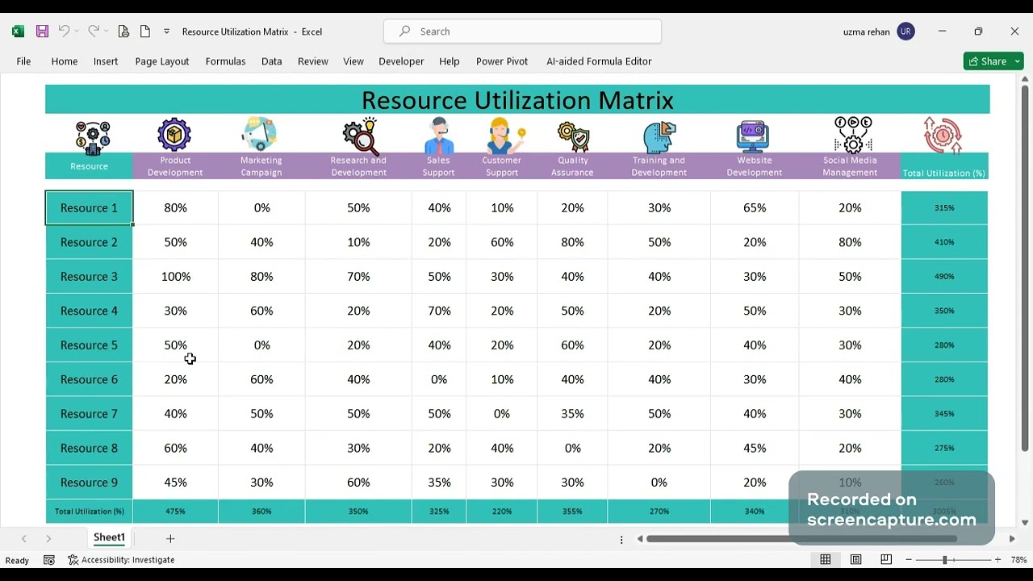Screen dimensions: 1033x581
Task: Open the Formulas tab
Action: pyautogui.click(x=225, y=61)
